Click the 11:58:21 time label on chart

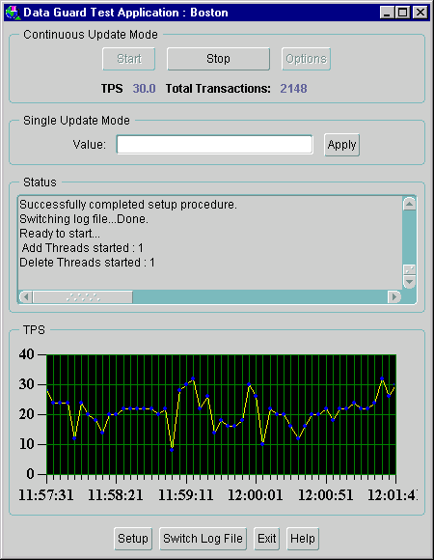[116, 495]
